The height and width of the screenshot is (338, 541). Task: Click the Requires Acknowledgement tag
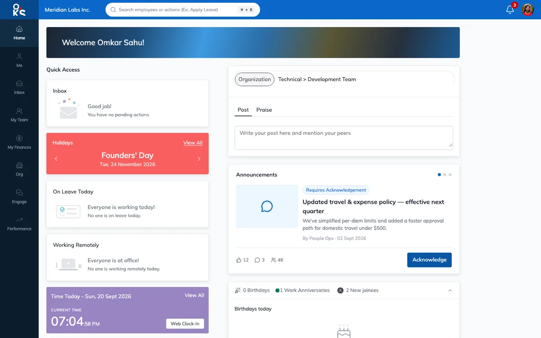pos(336,190)
